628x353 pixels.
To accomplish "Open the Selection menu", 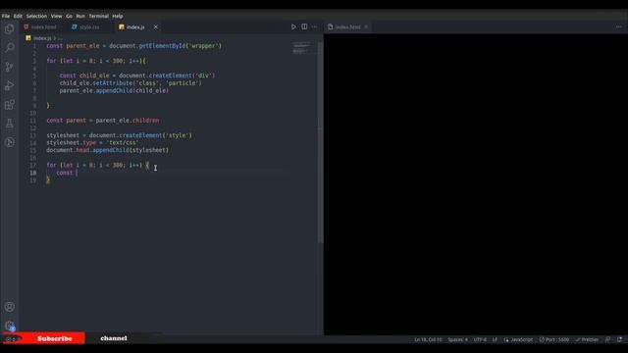I will (x=36, y=16).
